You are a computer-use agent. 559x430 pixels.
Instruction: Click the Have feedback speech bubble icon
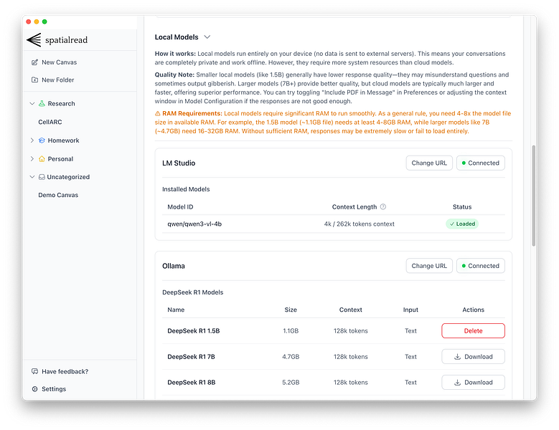click(34, 371)
